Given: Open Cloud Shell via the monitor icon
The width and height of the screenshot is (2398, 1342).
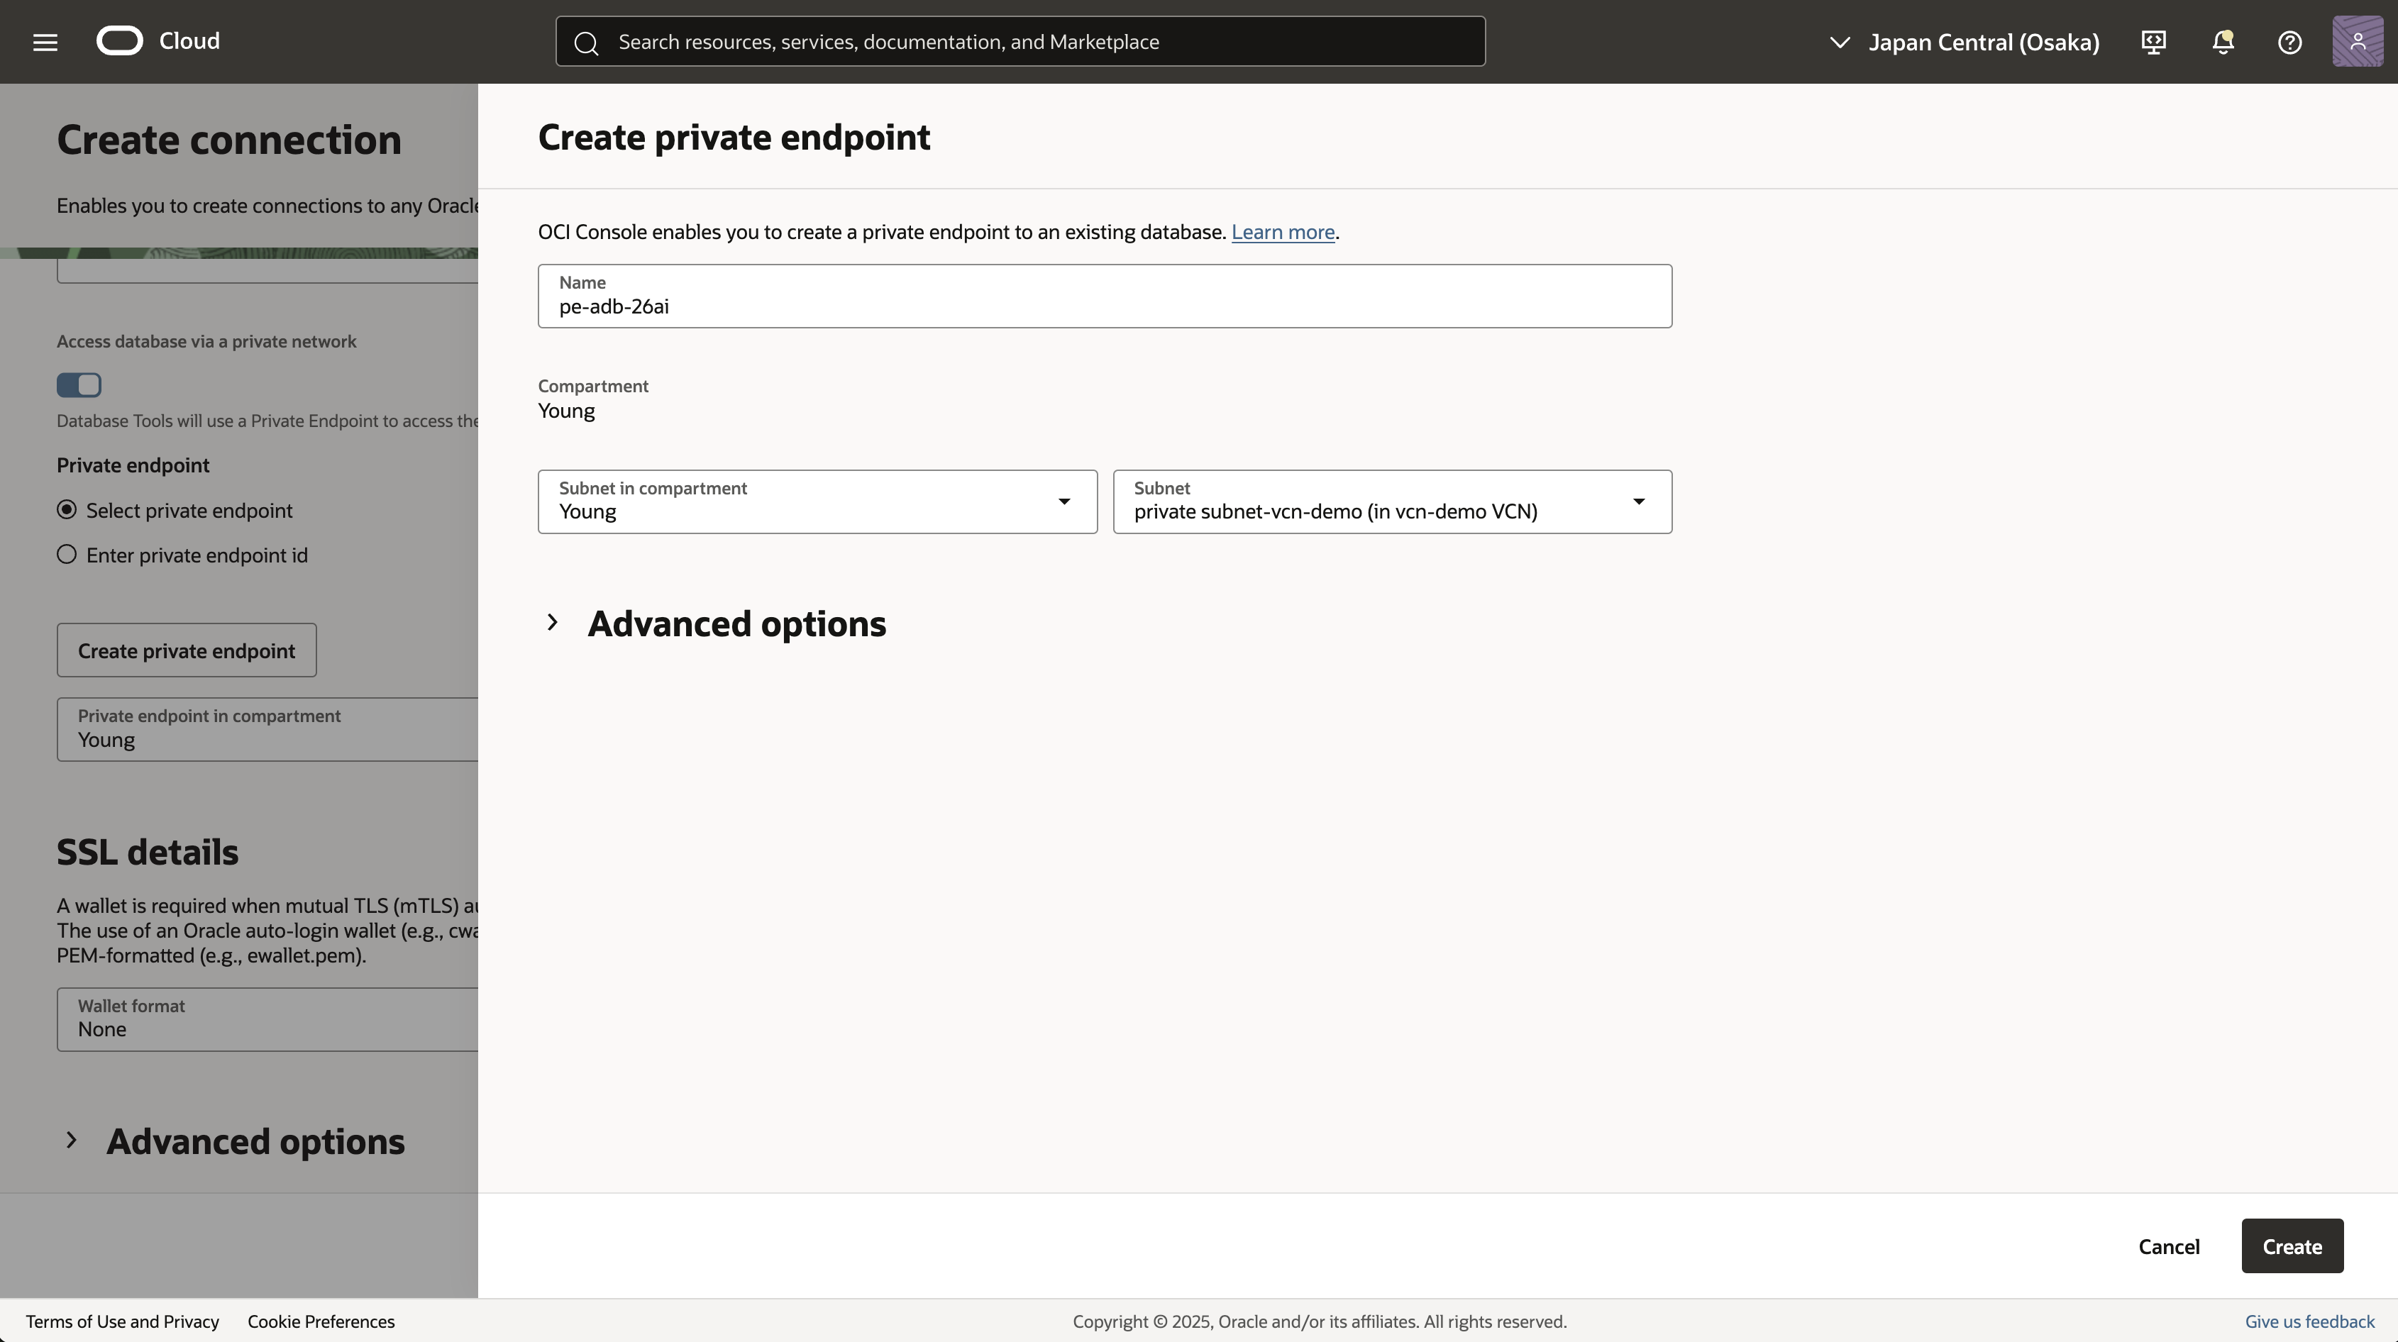Looking at the screenshot, I should 2153,42.
